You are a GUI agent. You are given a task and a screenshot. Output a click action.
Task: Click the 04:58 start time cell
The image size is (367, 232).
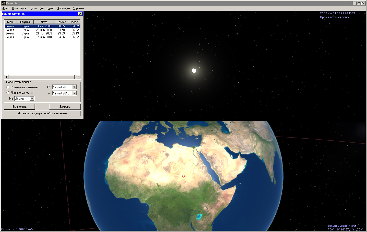click(61, 30)
